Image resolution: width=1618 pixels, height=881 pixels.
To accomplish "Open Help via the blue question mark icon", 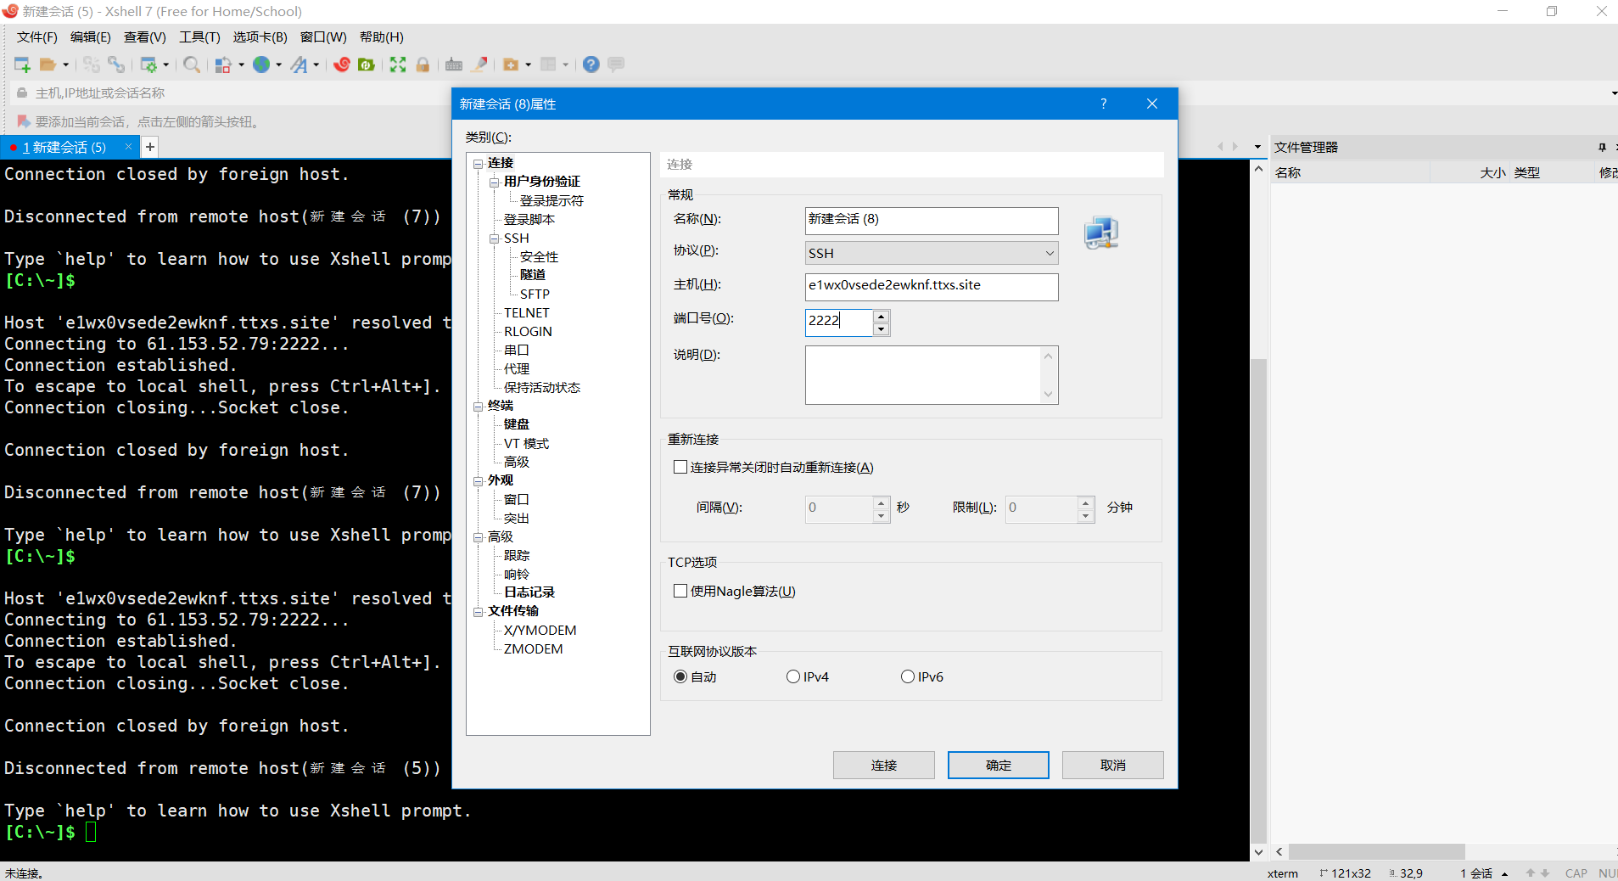I will coord(591,65).
